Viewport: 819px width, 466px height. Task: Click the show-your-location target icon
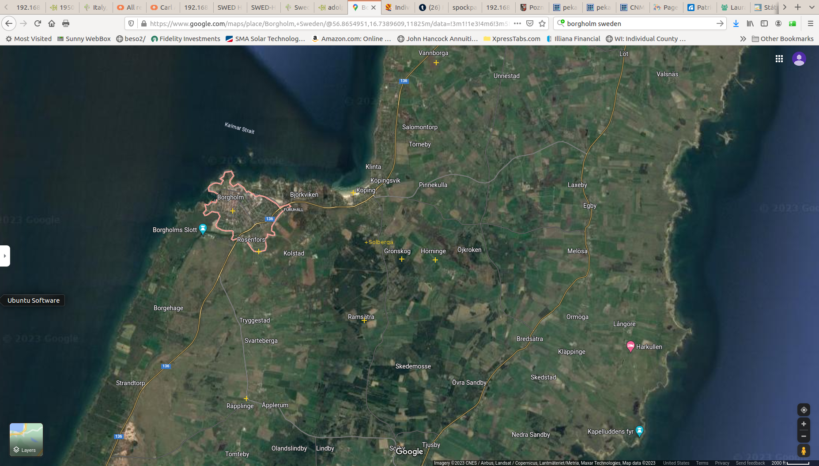click(x=804, y=410)
